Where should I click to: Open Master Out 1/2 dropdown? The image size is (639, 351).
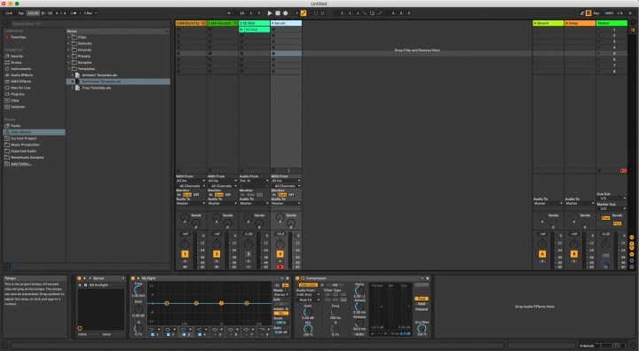(611, 208)
